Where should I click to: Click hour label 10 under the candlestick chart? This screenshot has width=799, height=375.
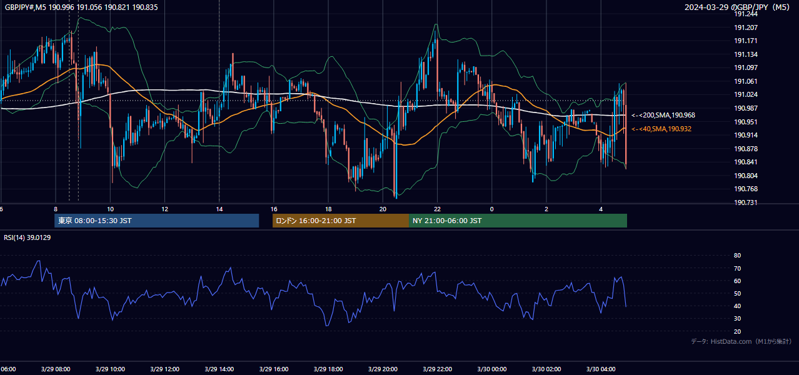point(110,209)
